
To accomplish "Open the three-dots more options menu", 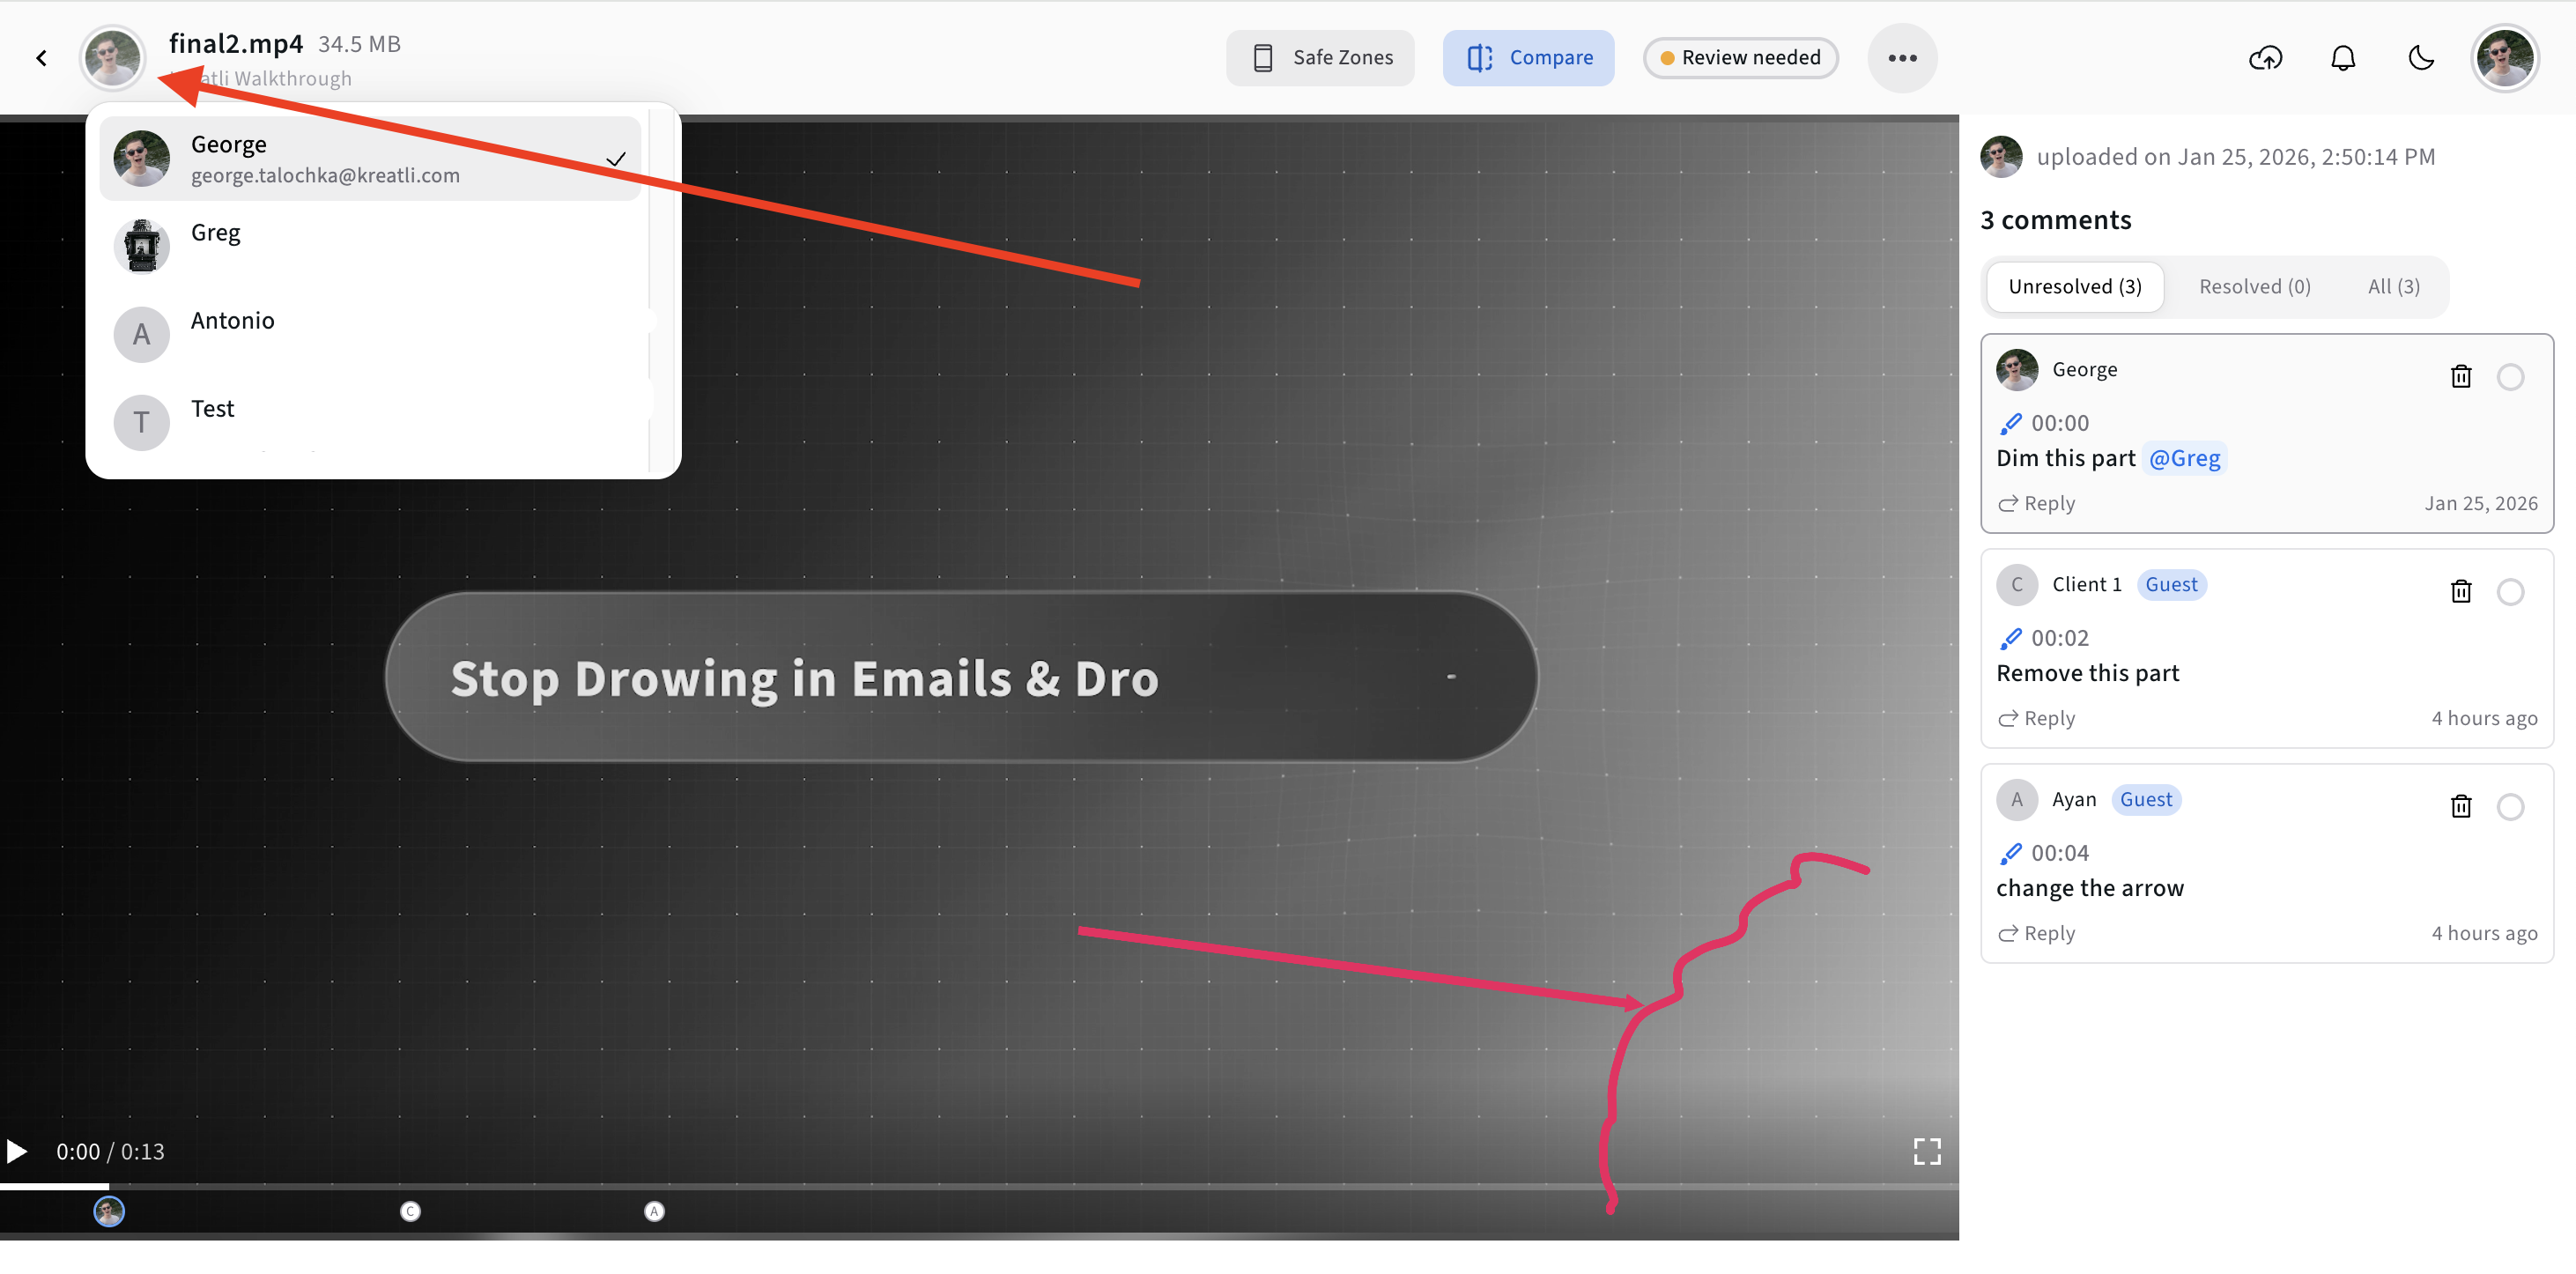I will [x=1902, y=58].
